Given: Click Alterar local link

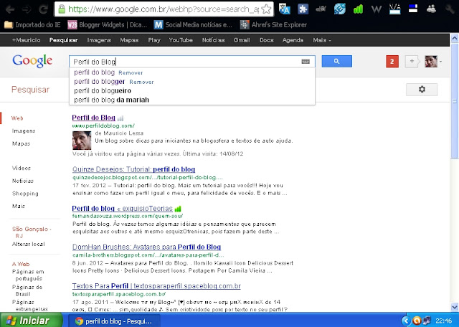Looking at the screenshot, I should pyautogui.click(x=29, y=244).
